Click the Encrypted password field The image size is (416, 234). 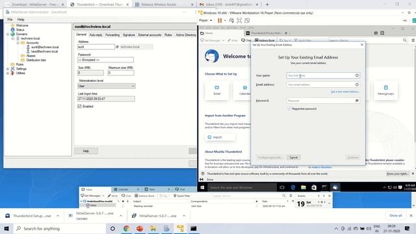[x=105, y=60]
